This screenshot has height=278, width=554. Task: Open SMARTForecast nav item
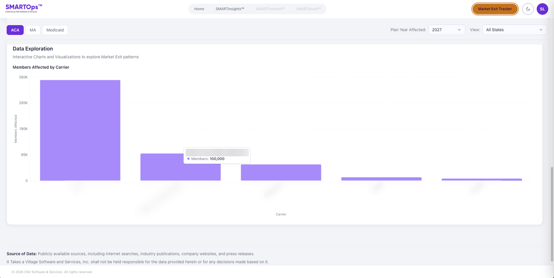pyautogui.click(x=270, y=9)
